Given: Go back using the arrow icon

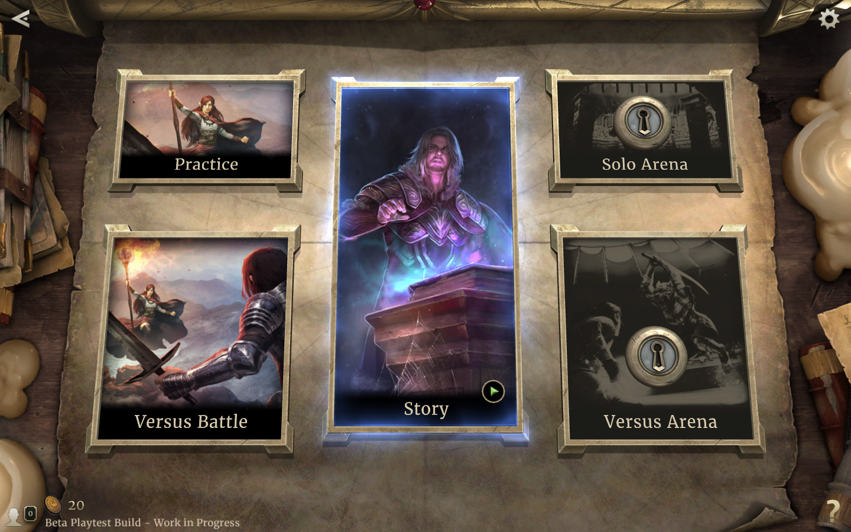Looking at the screenshot, I should pos(21,19).
